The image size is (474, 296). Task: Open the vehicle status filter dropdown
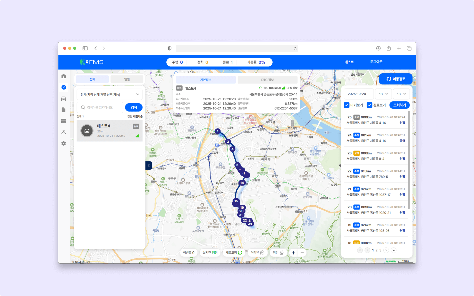[109, 94]
